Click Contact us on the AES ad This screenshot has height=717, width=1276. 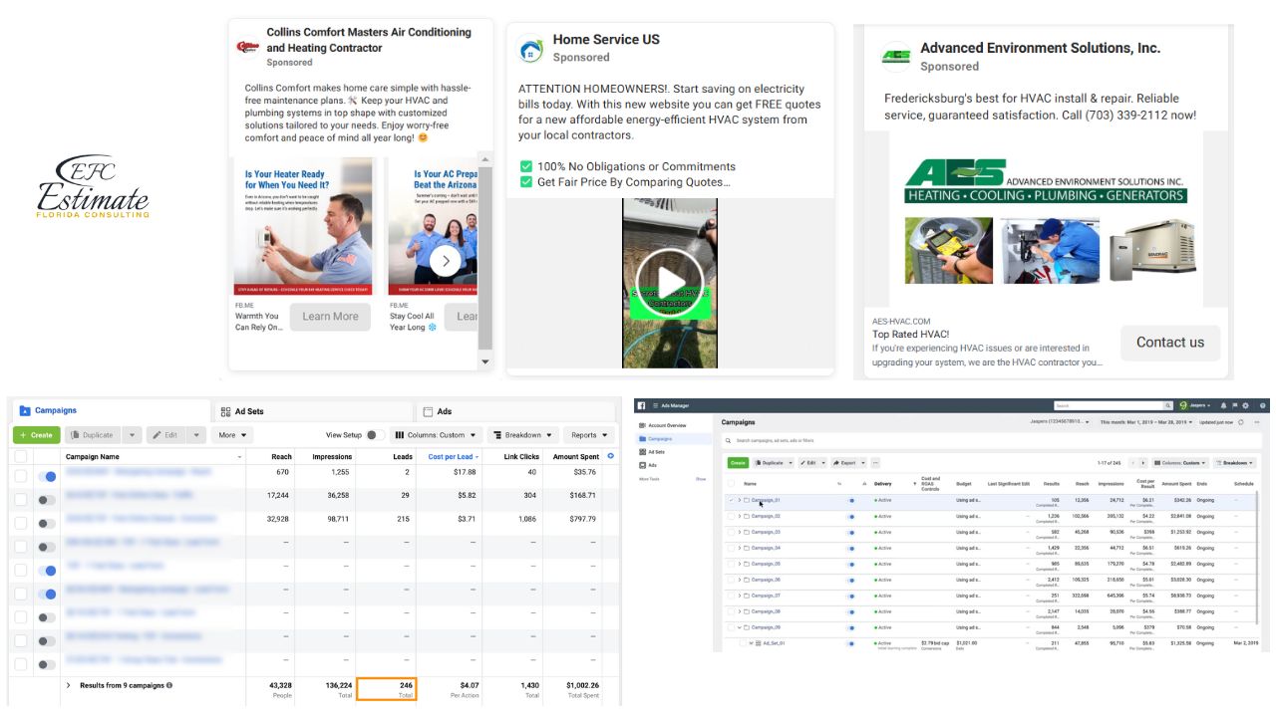[x=1170, y=342]
